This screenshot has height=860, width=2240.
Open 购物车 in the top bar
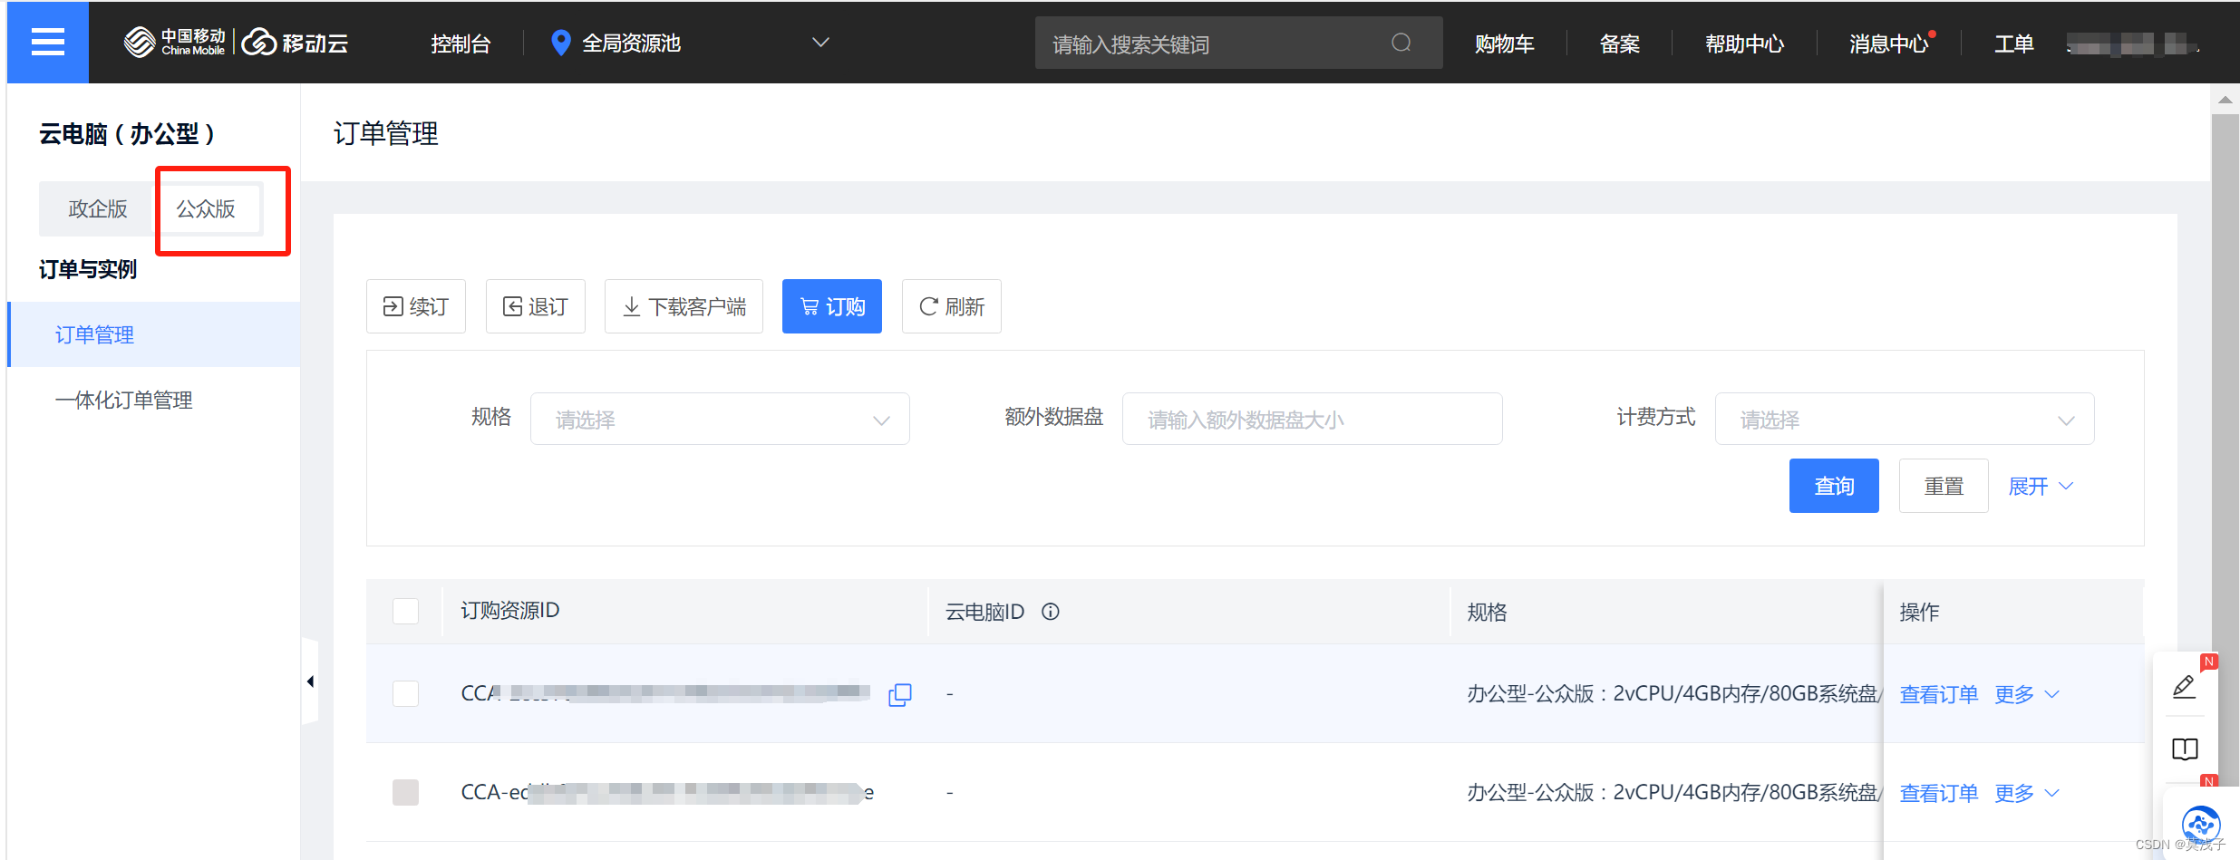(1504, 43)
